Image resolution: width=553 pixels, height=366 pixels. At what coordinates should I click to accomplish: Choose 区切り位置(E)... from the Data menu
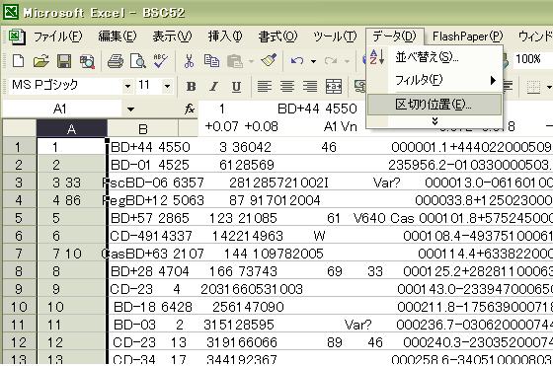(x=434, y=105)
